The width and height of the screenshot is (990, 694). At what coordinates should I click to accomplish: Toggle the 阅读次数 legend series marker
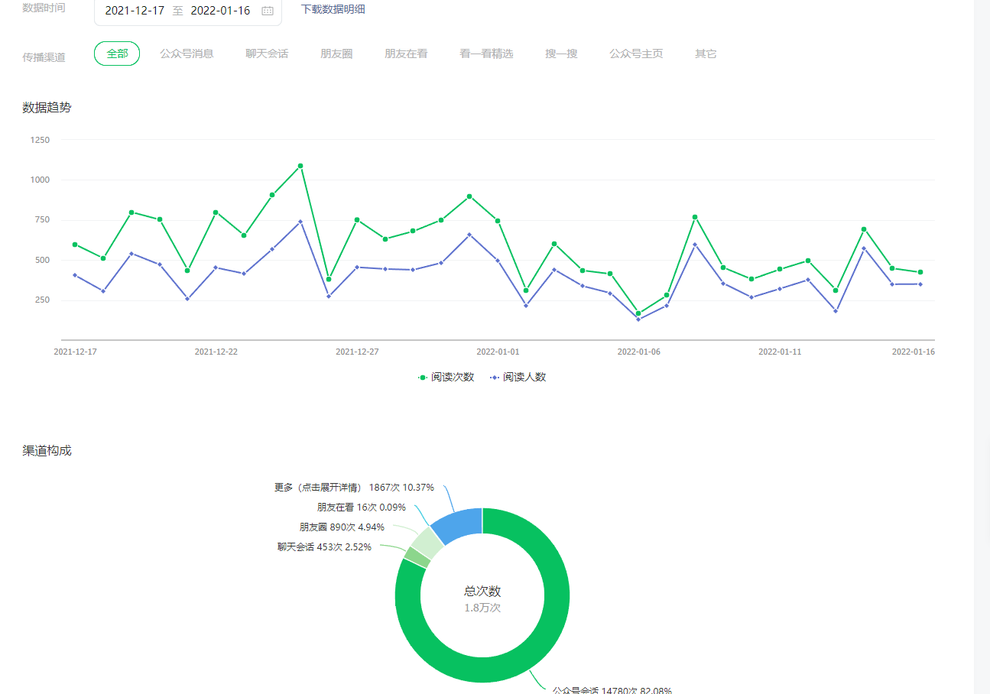tap(423, 377)
